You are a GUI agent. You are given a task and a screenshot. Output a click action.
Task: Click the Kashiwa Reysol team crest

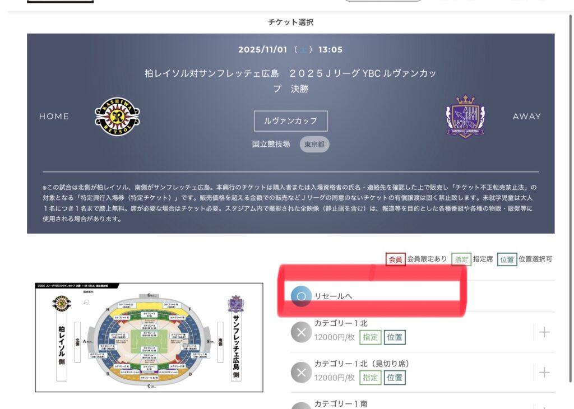click(x=117, y=117)
